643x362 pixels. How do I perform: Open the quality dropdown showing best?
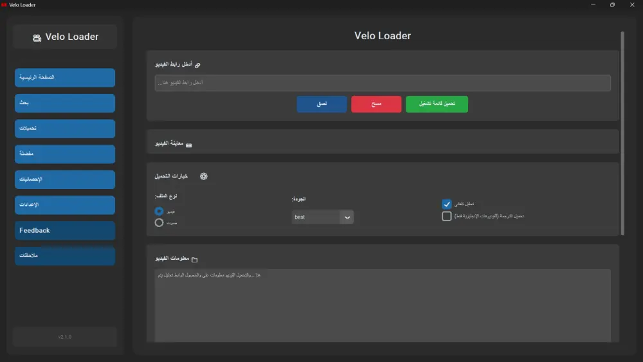(322, 217)
